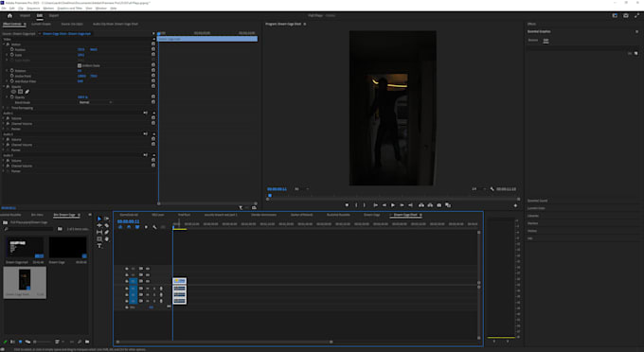The image size is (644, 352).
Task: Expand Volume under Audio 1
Action: tap(4, 118)
